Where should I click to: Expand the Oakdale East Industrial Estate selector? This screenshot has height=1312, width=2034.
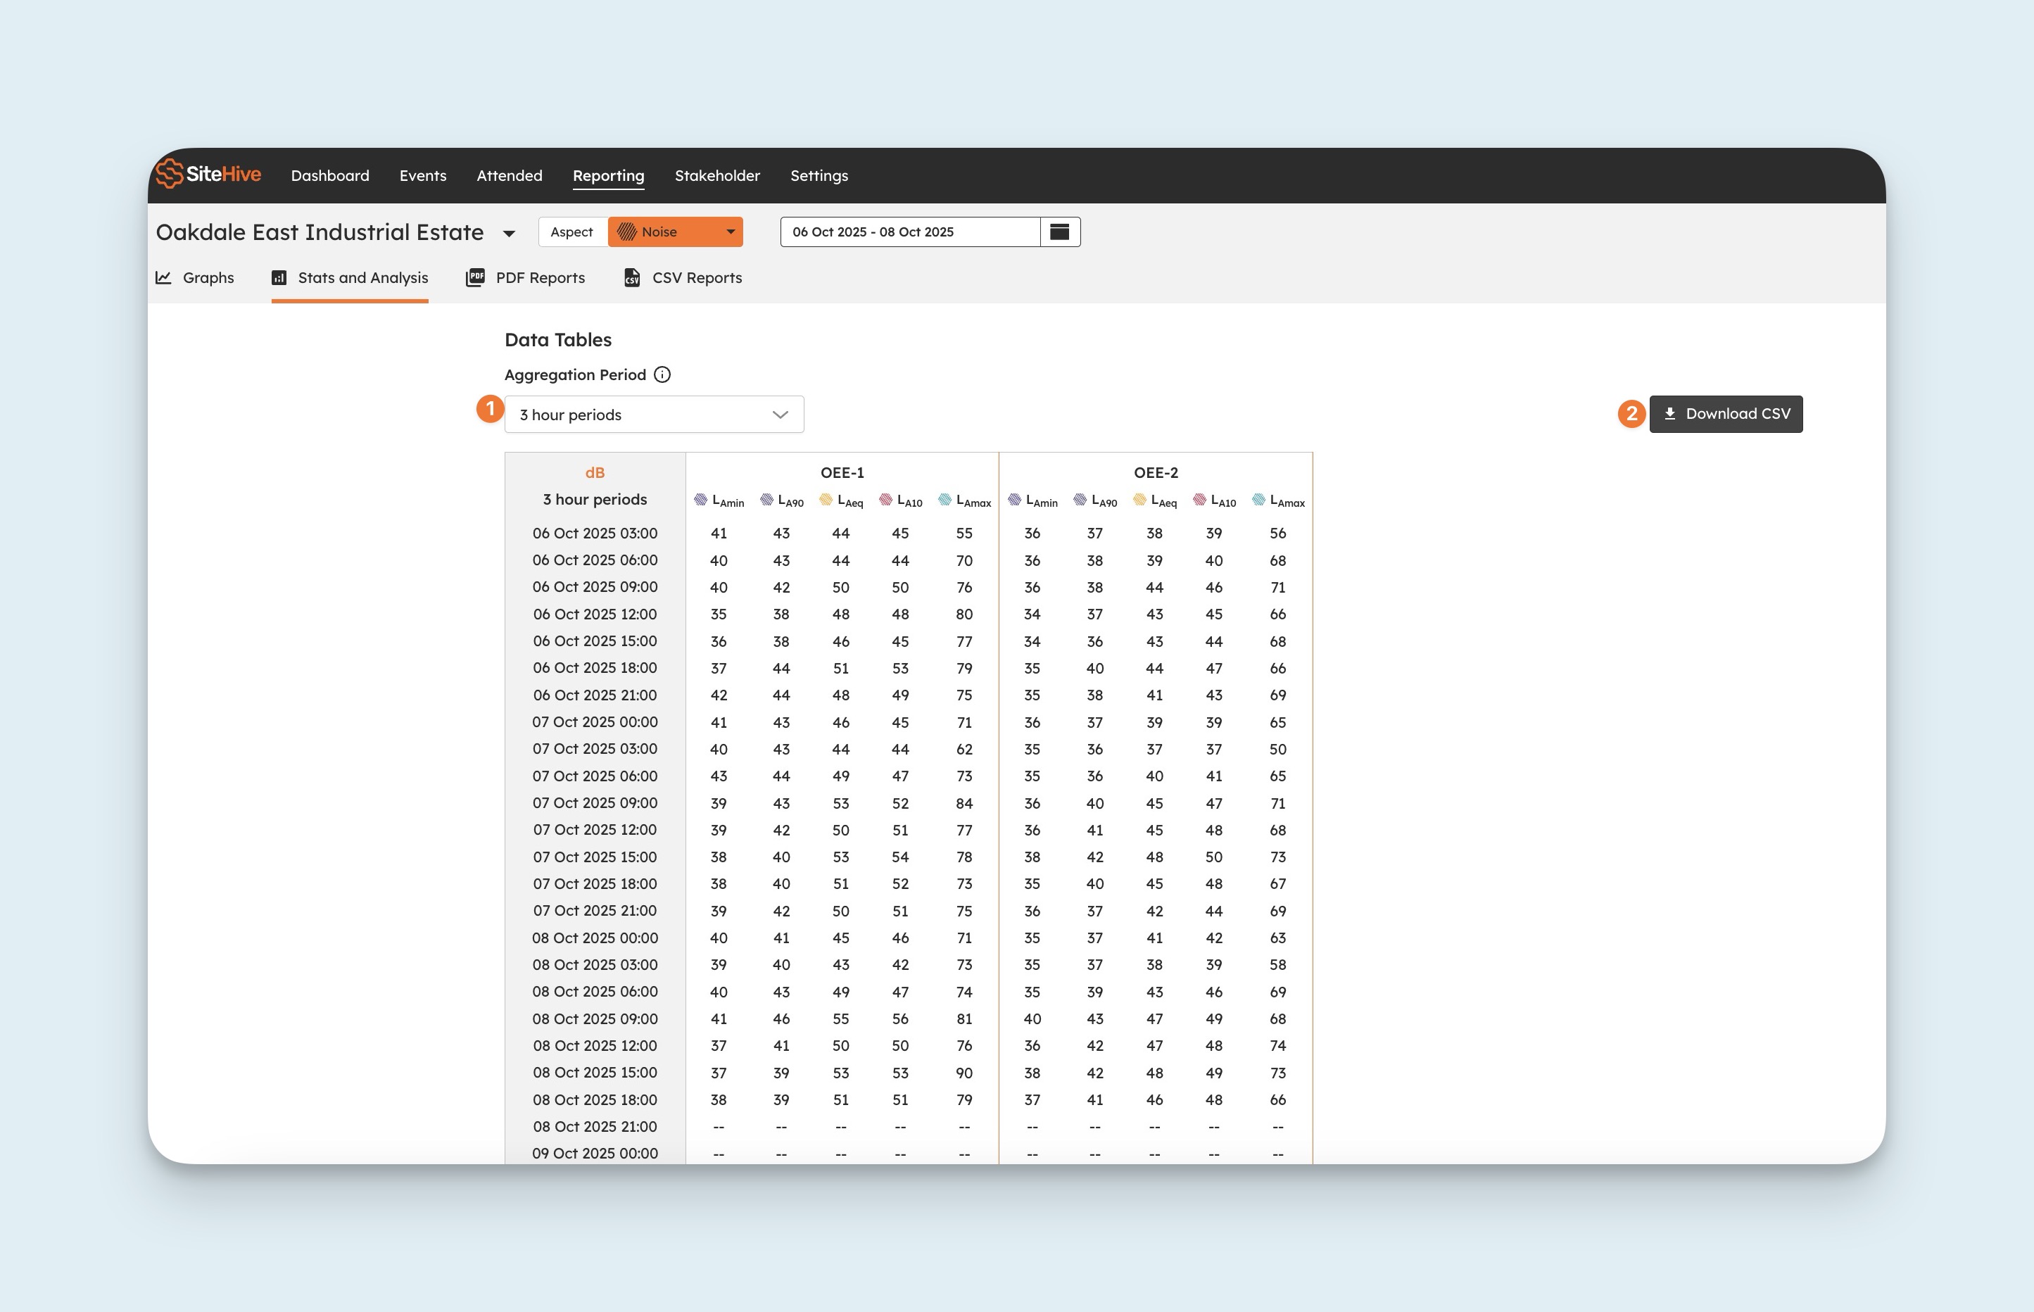click(x=508, y=234)
